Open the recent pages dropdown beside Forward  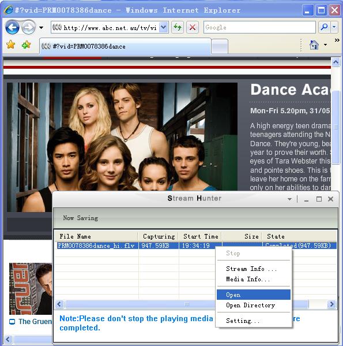pyautogui.click(x=41, y=28)
